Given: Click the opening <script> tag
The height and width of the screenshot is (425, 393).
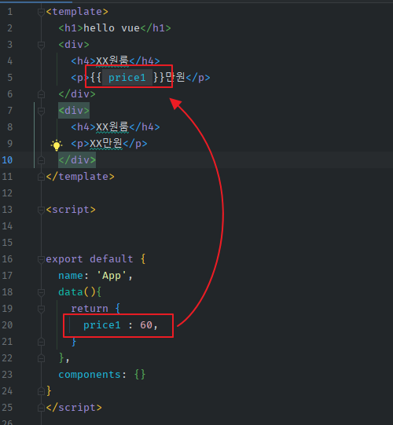Looking at the screenshot, I should click(x=71, y=210).
